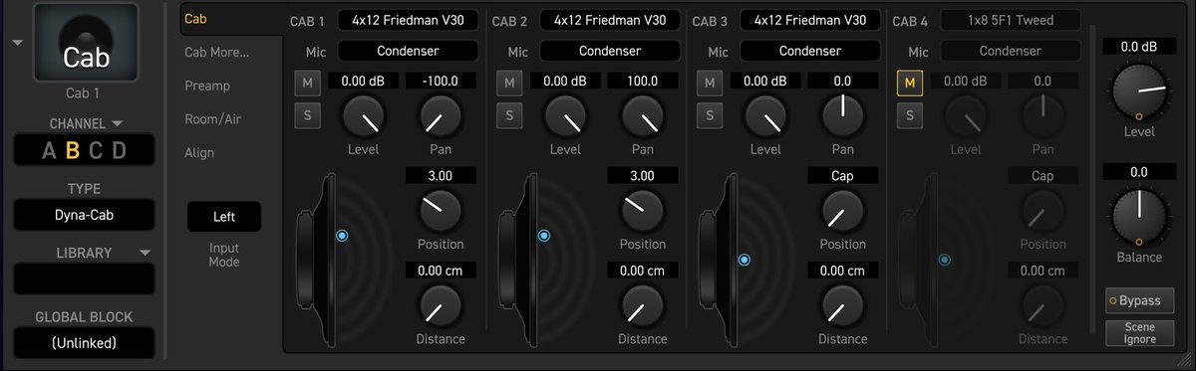
Task: Click the CAB 2 speaker cone graphic
Action: pos(518,261)
